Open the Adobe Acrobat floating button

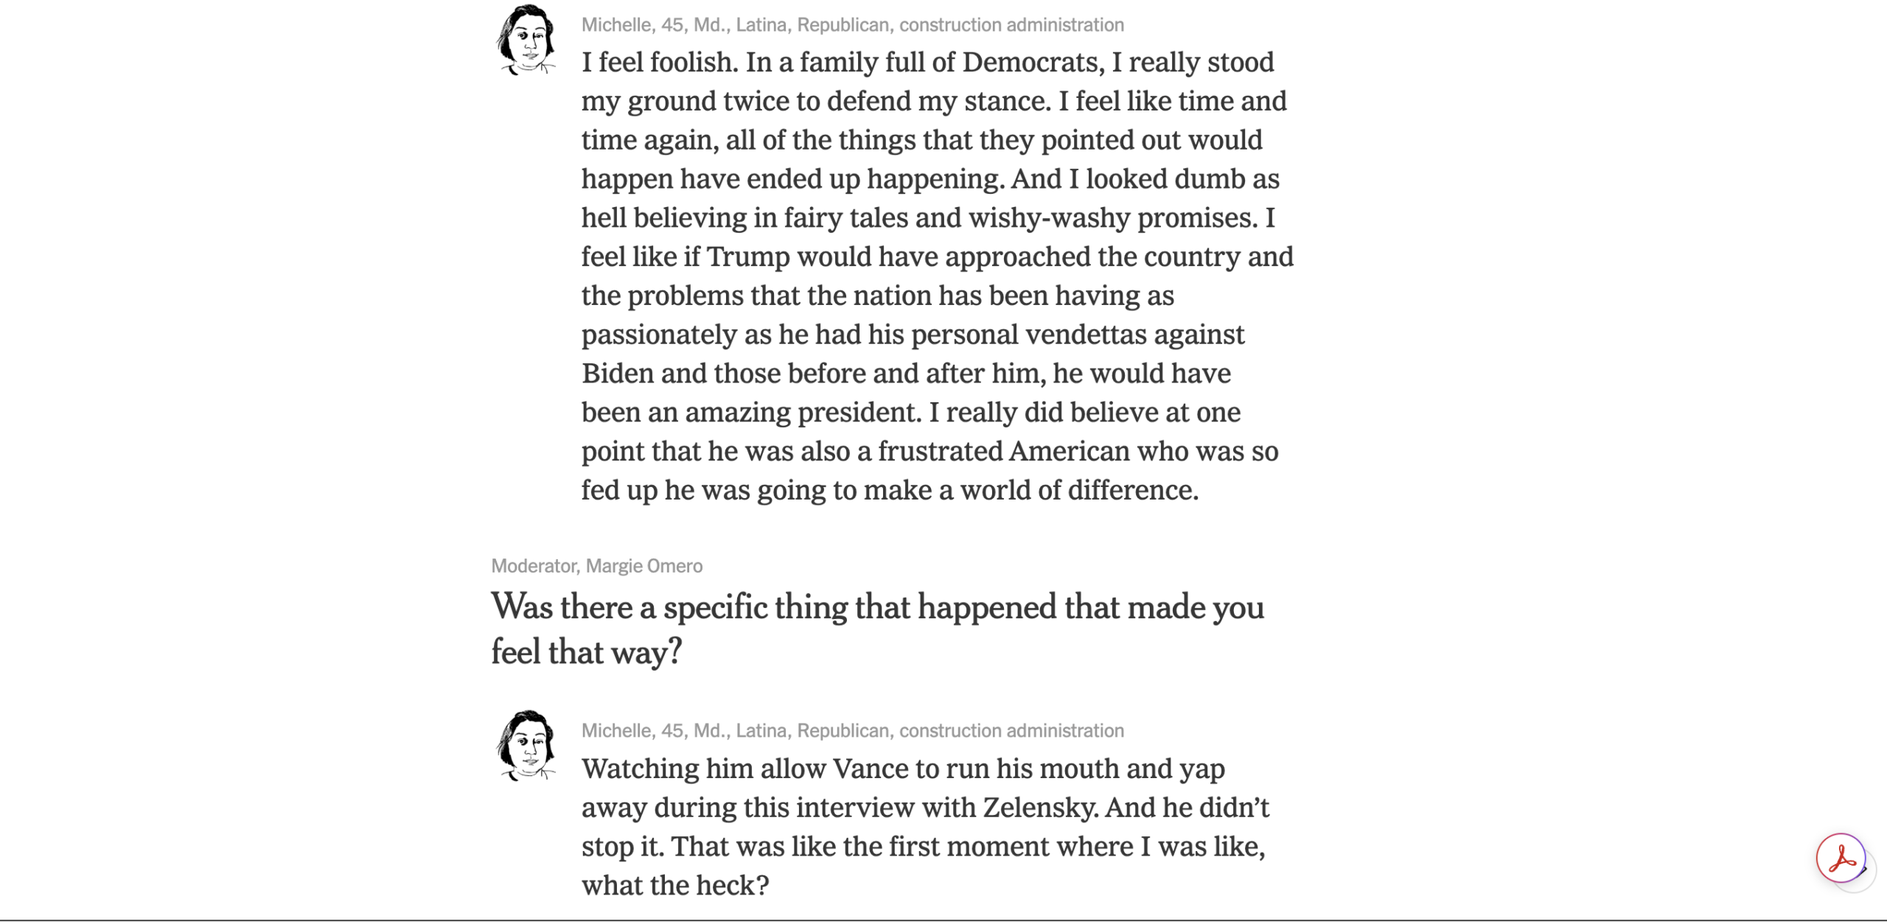1840,858
